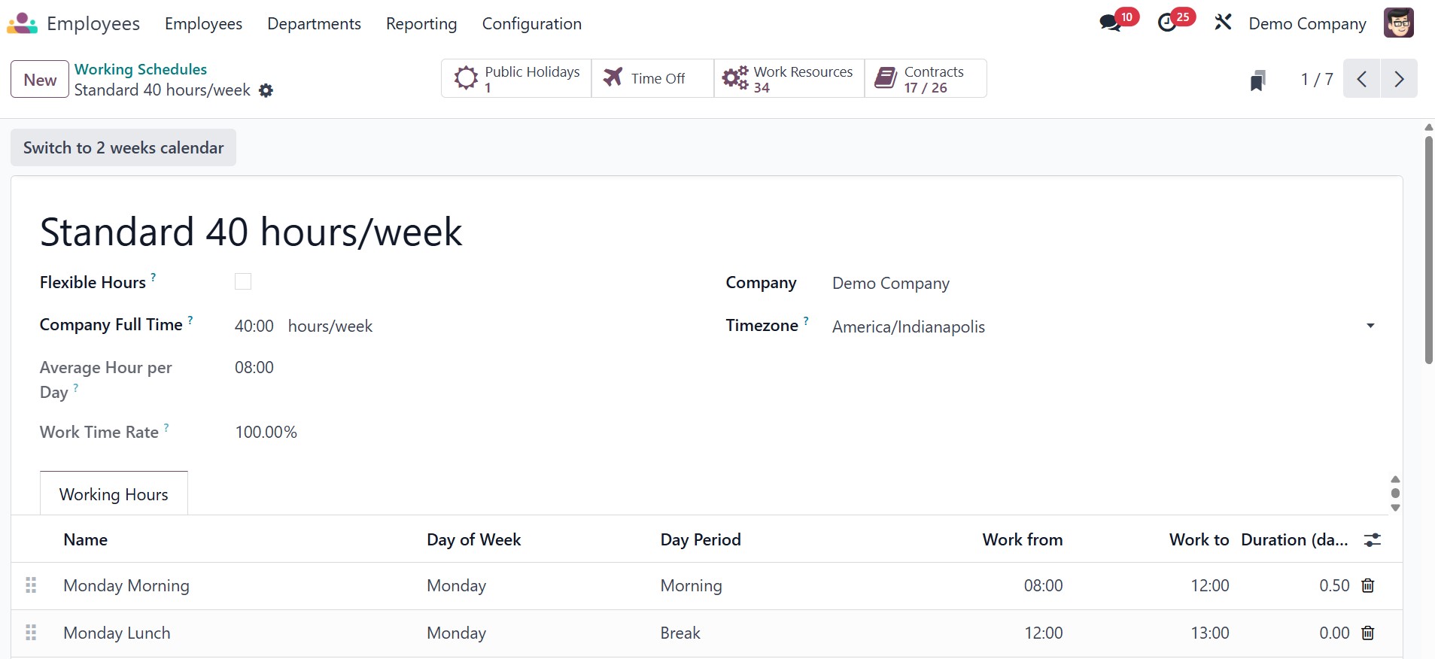Open the optional columns settings dropdown

click(x=1373, y=539)
